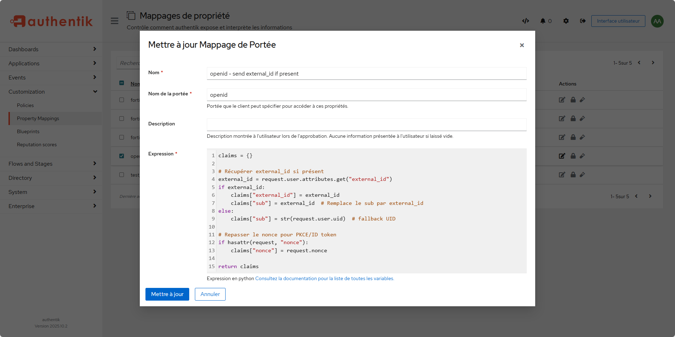Click the edit icon in the first row
This screenshot has height=337, width=675.
[562, 100]
